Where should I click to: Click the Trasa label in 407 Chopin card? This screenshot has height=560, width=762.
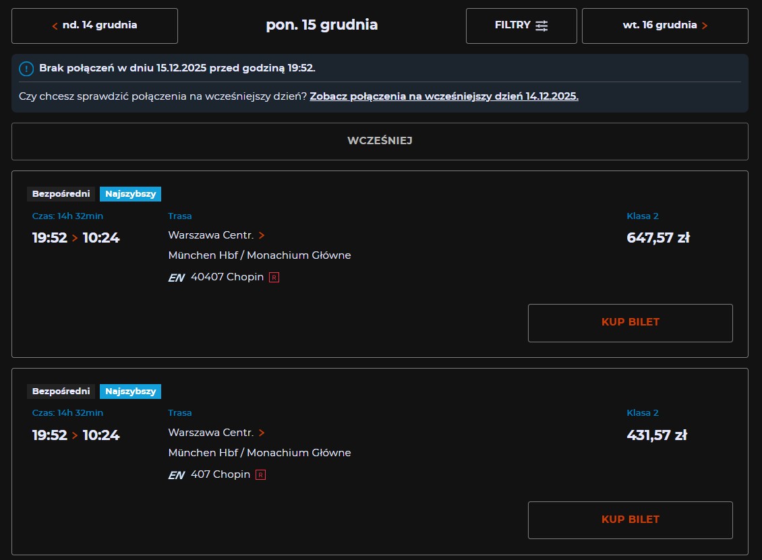pos(180,413)
